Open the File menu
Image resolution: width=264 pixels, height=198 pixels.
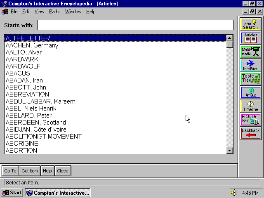(x=14, y=12)
